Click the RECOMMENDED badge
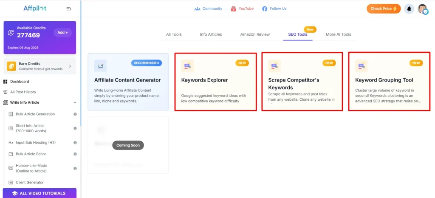This screenshot has width=435, height=198. click(147, 63)
